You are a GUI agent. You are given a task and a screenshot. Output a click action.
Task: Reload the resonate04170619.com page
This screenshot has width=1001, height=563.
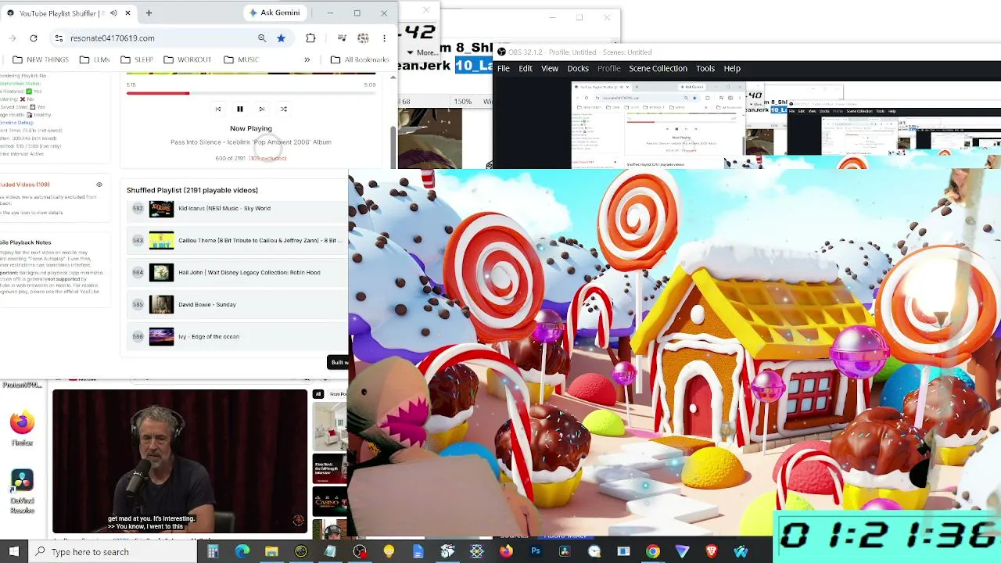(34, 38)
